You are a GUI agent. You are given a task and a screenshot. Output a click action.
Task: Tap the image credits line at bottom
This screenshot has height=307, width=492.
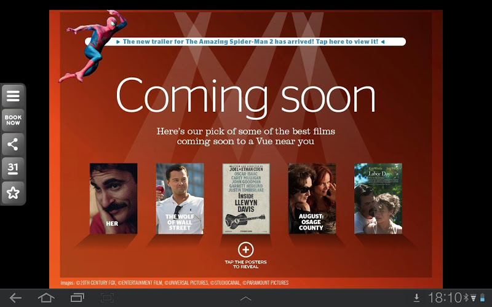175,283
